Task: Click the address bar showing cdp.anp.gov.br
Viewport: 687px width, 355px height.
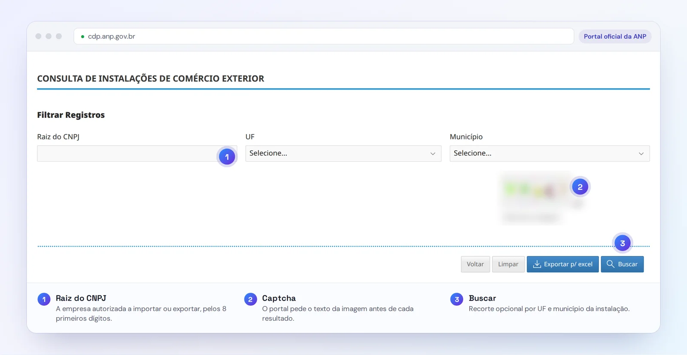Action: click(x=324, y=36)
